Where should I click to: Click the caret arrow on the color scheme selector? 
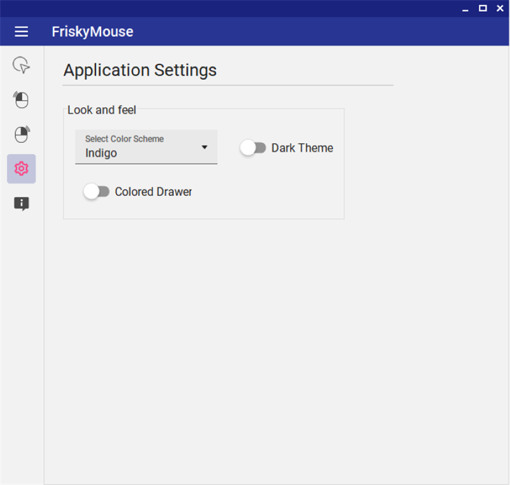205,147
